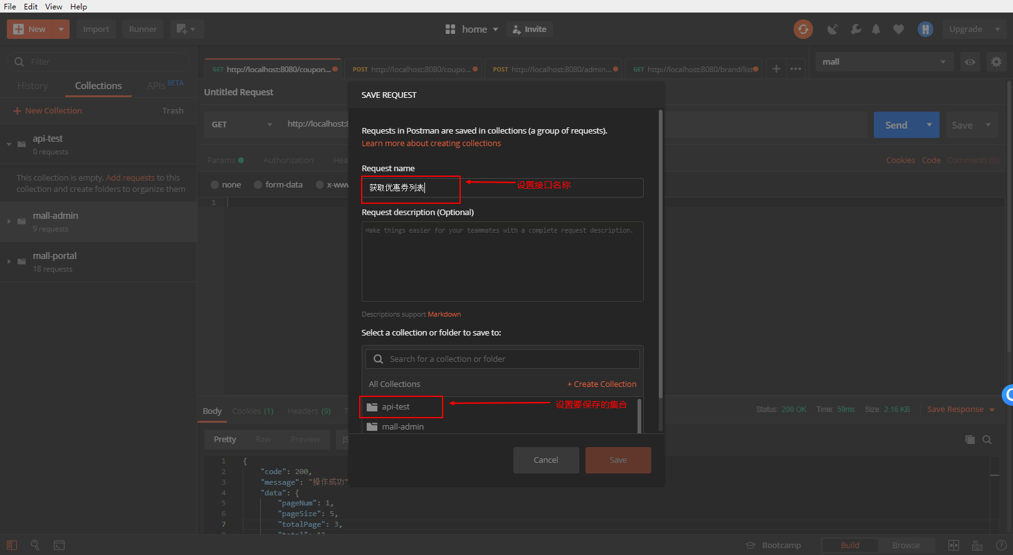Toggle the two pane view icon
This screenshot has width=1013, height=555.
click(x=953, y=545)
